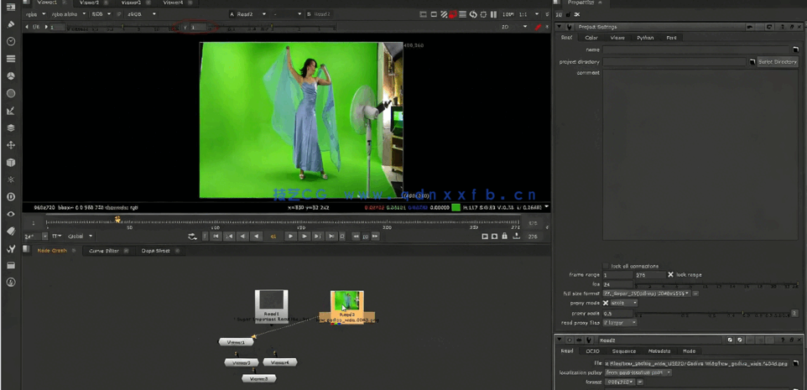Open the Channel node menu icon

pos(11,59)
